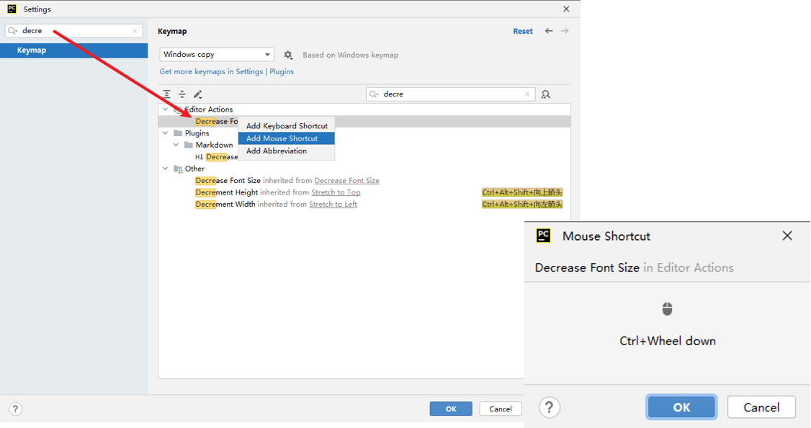
Task: Click the Collapse All icon in Keymap toolbar
Action: click(182, 94)
